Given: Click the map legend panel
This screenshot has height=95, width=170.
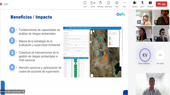Looking at the screenshot, I should [x=114, y=38].
